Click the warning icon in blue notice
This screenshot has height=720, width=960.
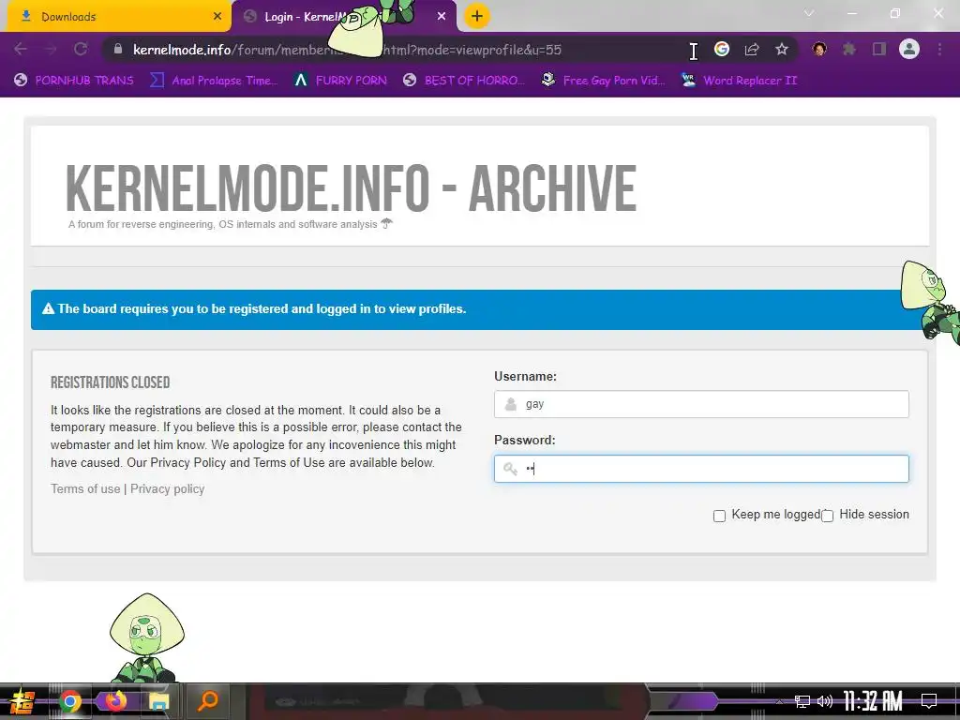point(49,308)
